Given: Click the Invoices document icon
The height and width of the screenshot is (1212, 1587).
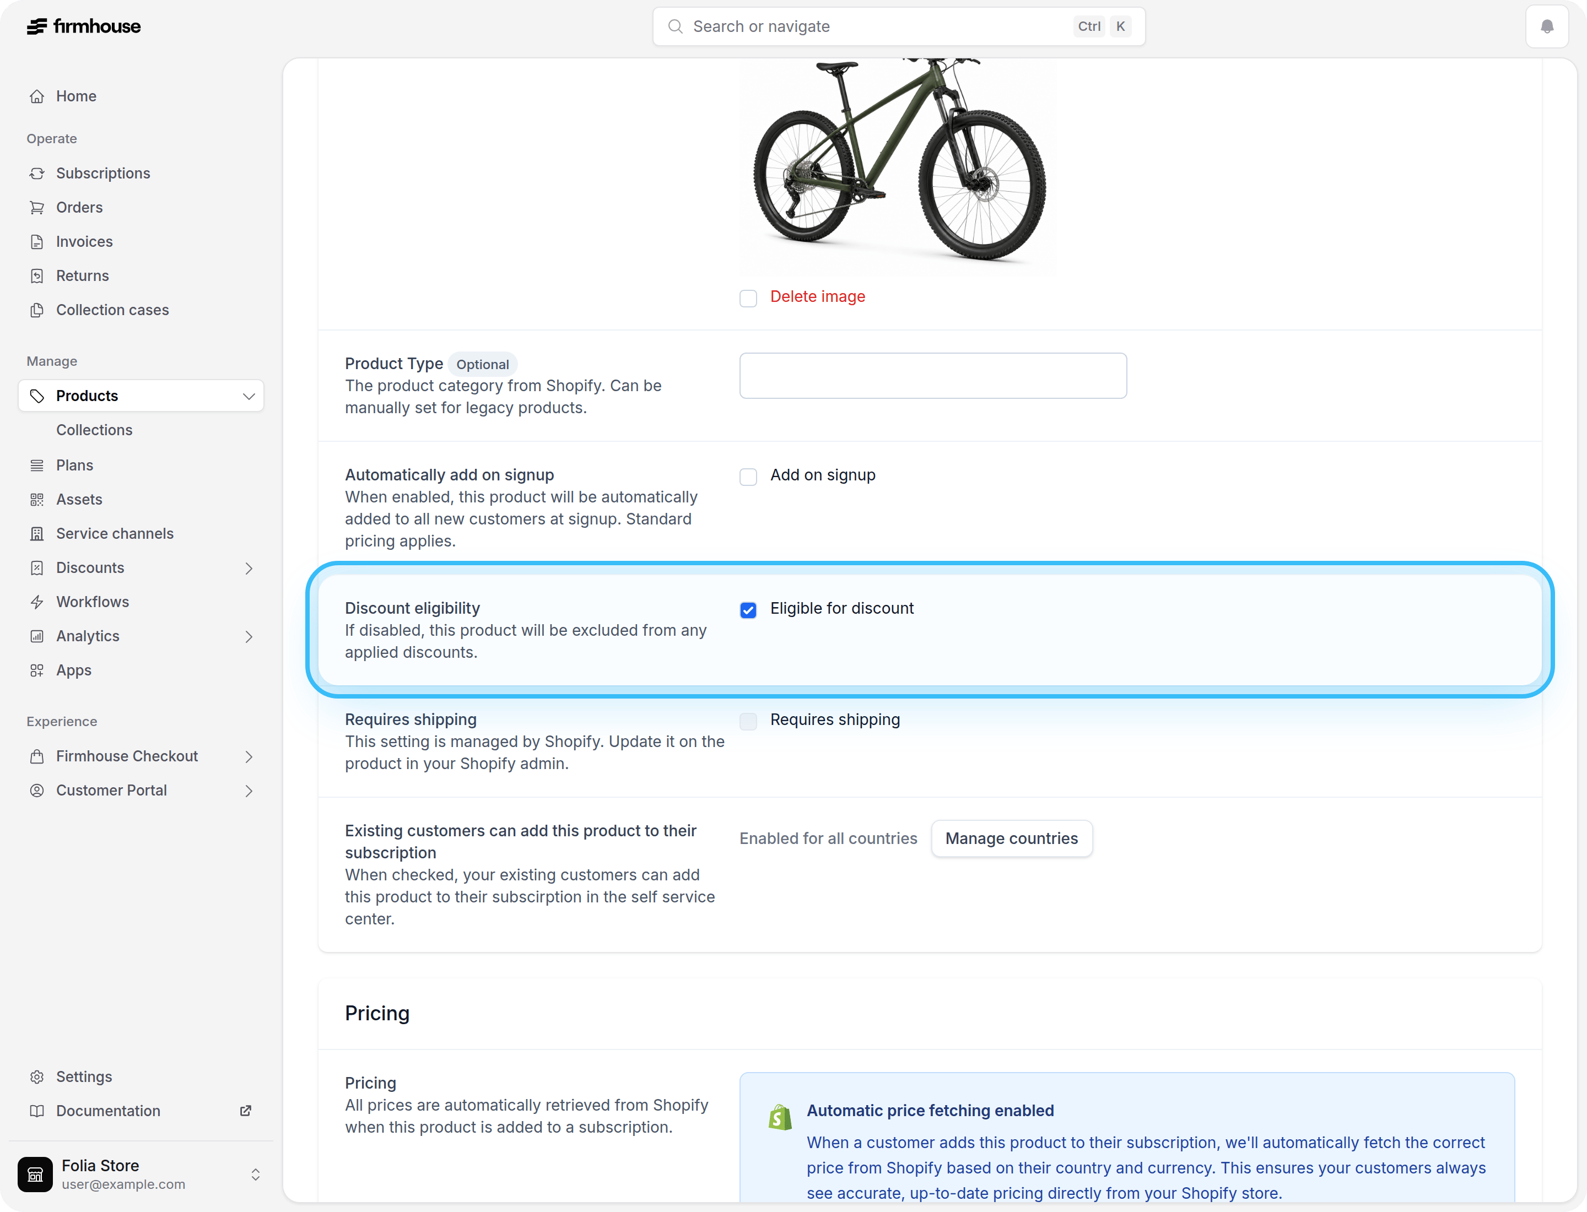Looking at the screenshot, I should pos(37,242).
